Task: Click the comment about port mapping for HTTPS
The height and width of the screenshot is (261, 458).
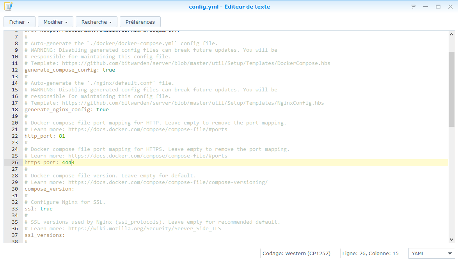Action: tap(157, 149)
